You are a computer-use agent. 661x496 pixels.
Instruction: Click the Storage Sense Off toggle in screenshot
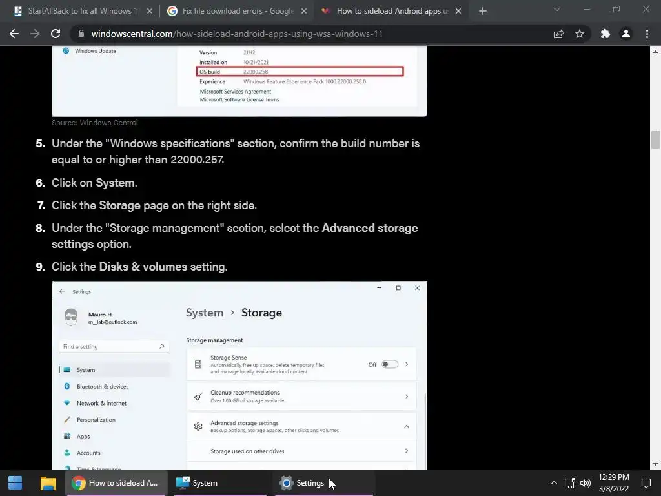click(389, 364)
